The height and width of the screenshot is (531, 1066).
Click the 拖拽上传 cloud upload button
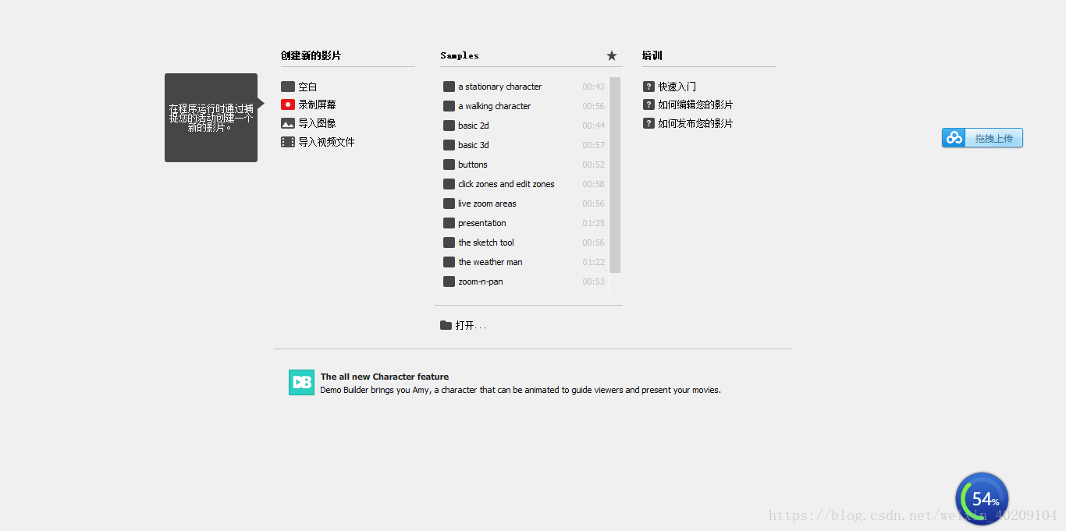point(982,138)
